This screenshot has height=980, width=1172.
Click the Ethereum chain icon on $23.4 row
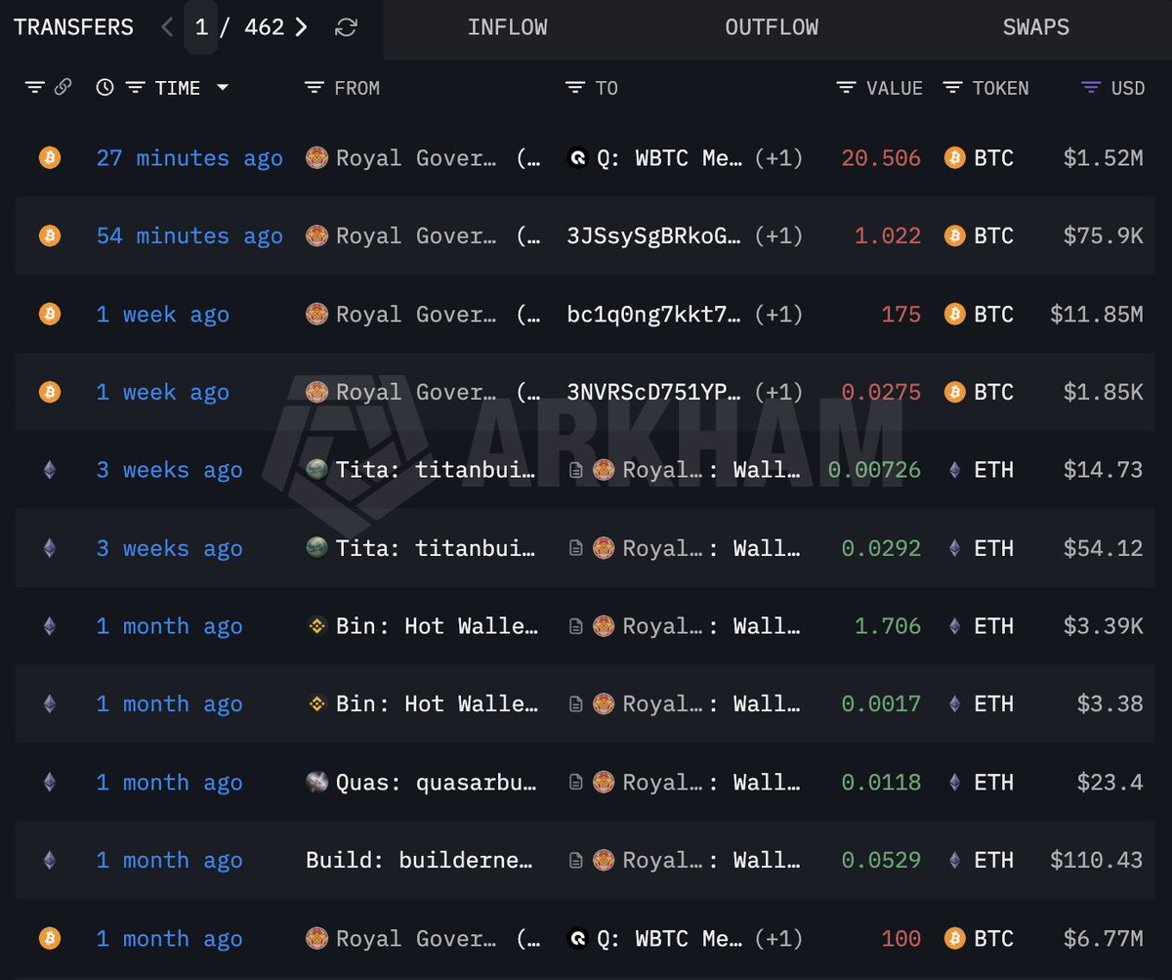(49, 782)
